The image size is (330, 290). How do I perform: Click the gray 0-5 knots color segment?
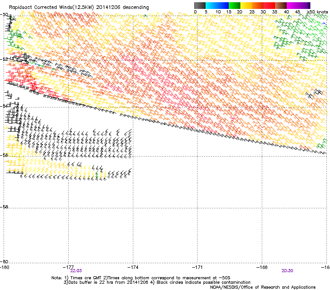[200, 6]
